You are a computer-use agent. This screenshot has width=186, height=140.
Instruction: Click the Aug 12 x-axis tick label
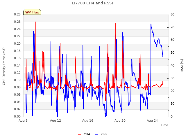click(x=56, y=120)
